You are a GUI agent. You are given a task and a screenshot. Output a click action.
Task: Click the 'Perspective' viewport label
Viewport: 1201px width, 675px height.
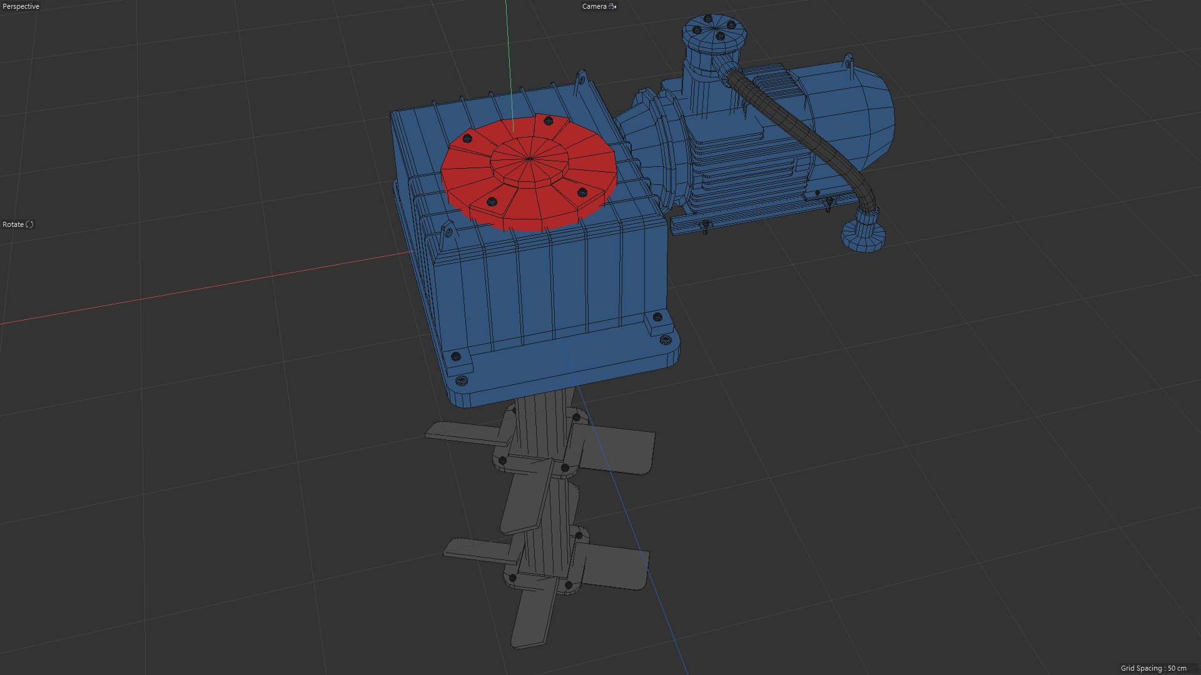click(x=21, y=6)
